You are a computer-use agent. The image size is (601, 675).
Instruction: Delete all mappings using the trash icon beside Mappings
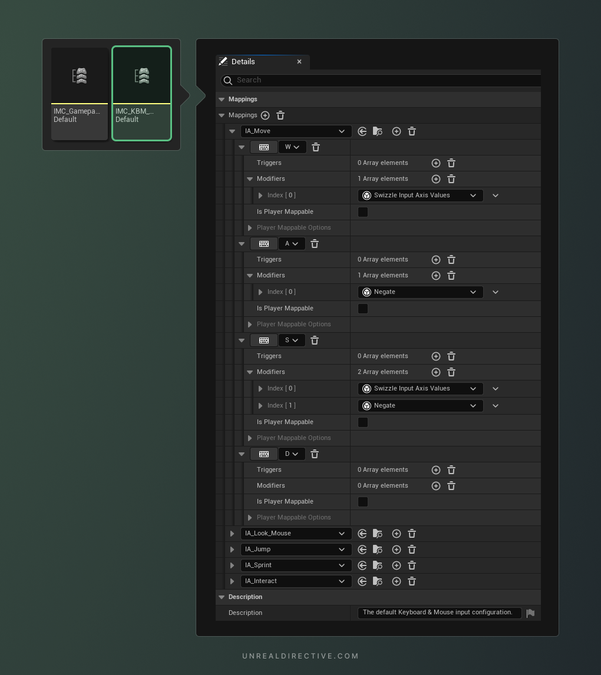pos(280,115)
